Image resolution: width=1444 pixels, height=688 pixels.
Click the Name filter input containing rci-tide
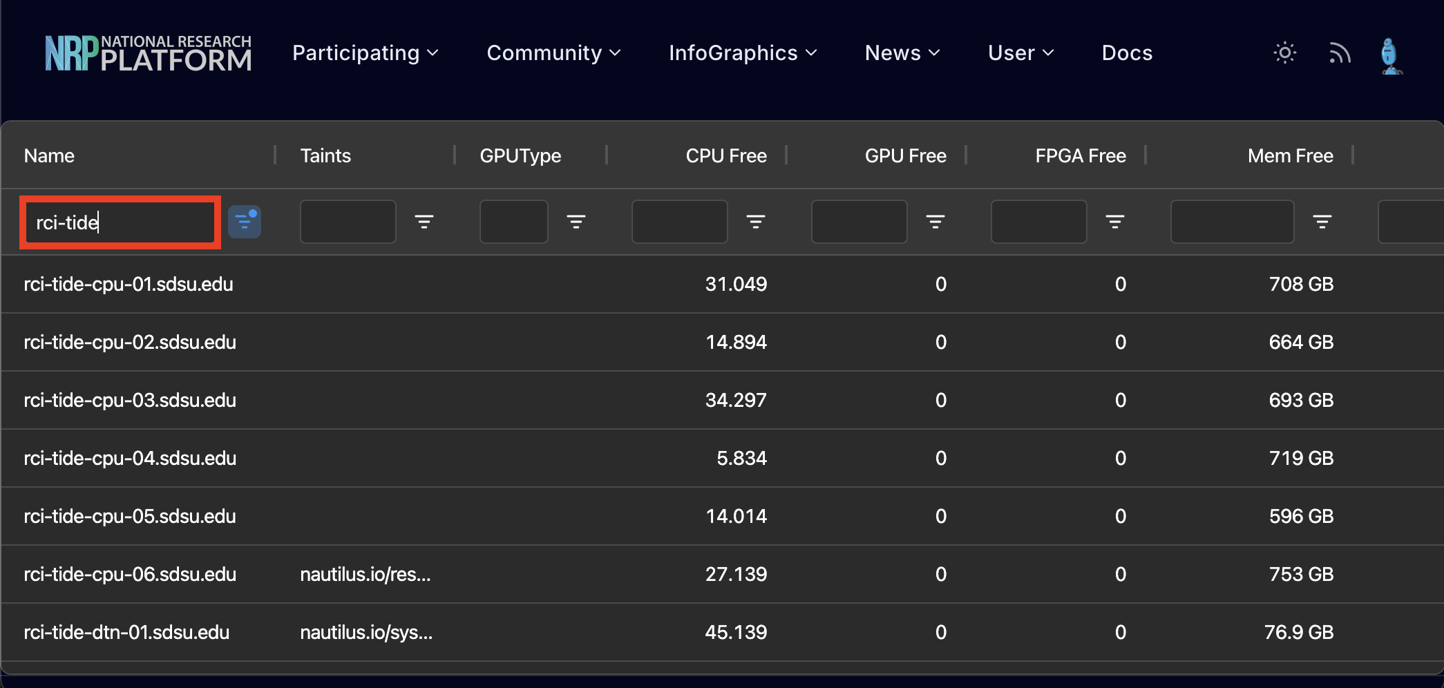(120, 222)
